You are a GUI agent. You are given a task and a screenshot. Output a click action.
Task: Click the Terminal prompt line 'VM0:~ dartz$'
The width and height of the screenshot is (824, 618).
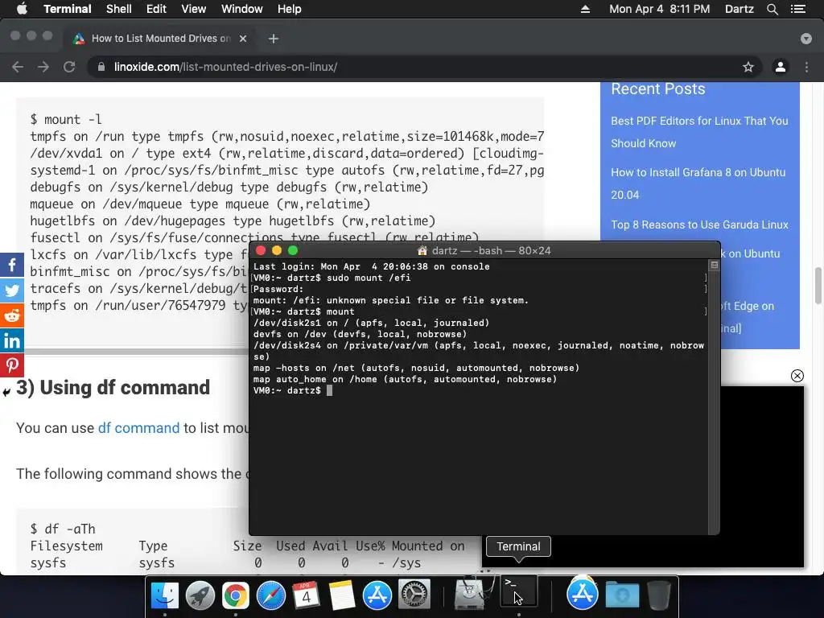pyautogui.click(x=287, y=390)
